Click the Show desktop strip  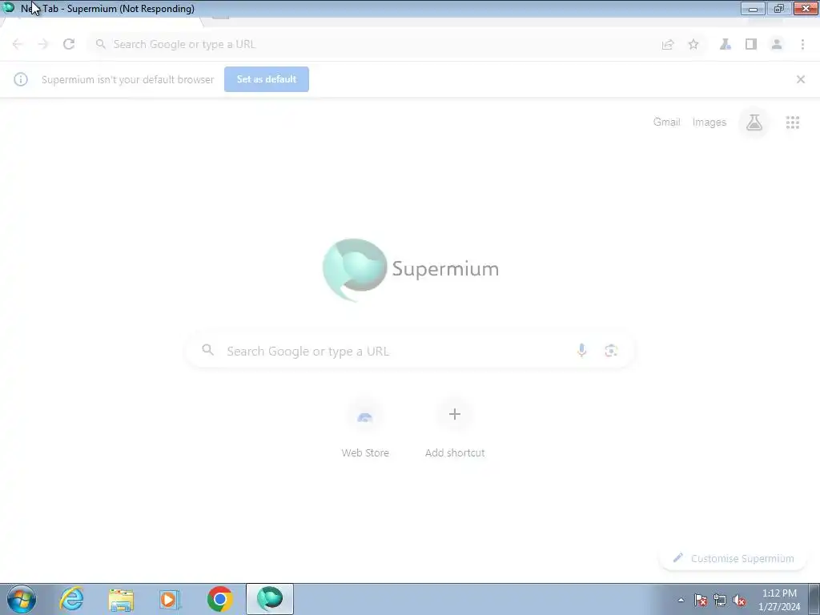coord(814,599)
